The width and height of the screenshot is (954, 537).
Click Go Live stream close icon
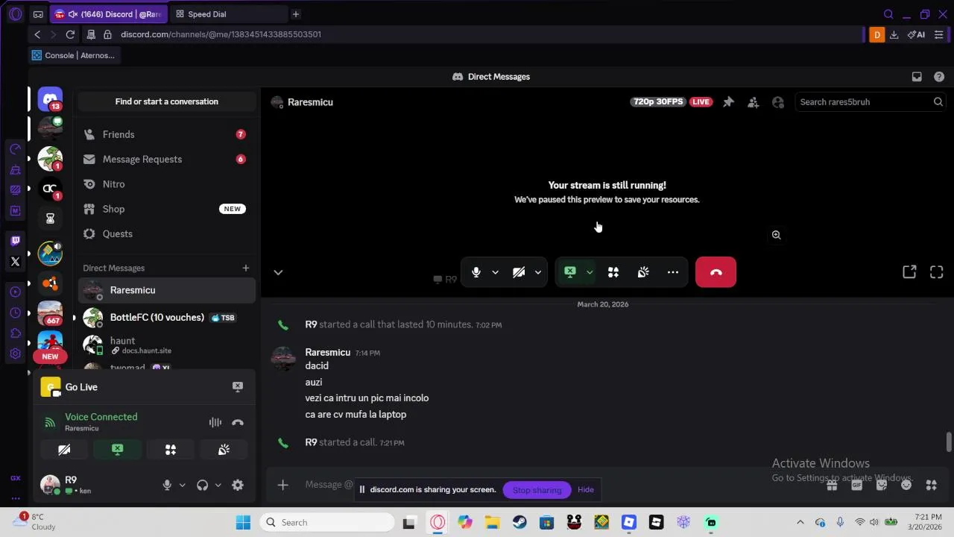(238, 387)
